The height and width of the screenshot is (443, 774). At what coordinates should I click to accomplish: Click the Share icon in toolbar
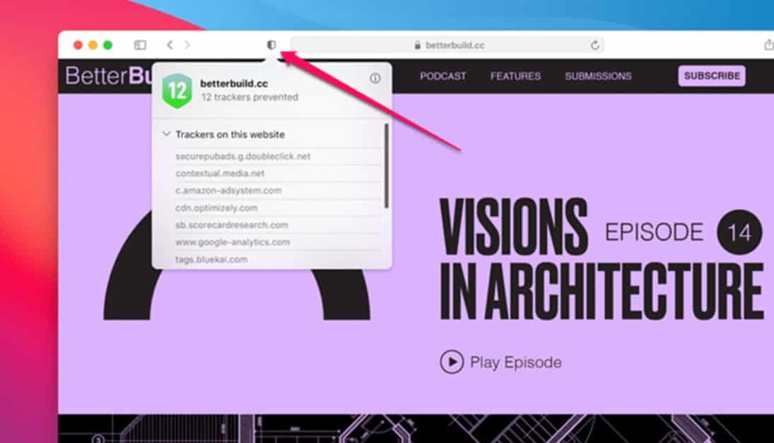pyautogui.click(x=768, y=45)
